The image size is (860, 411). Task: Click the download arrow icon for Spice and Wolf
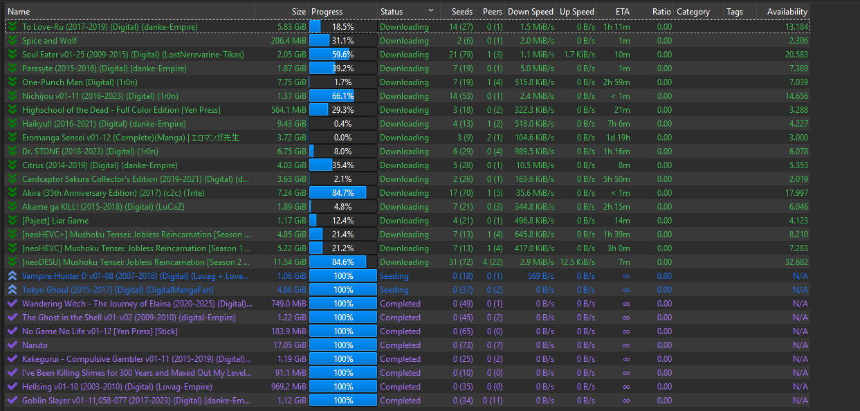tap(12, 40)
